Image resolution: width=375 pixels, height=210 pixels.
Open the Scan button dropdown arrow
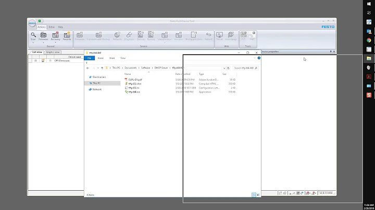[x=33, y=43]
